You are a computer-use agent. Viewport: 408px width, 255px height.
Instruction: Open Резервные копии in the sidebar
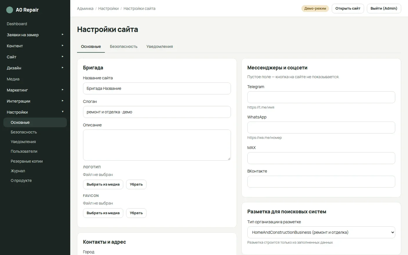35,161
